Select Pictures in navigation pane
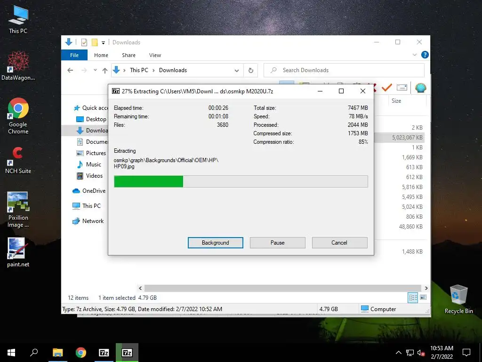This screenshot has height=362, width=482. click(x=91, y=153)
